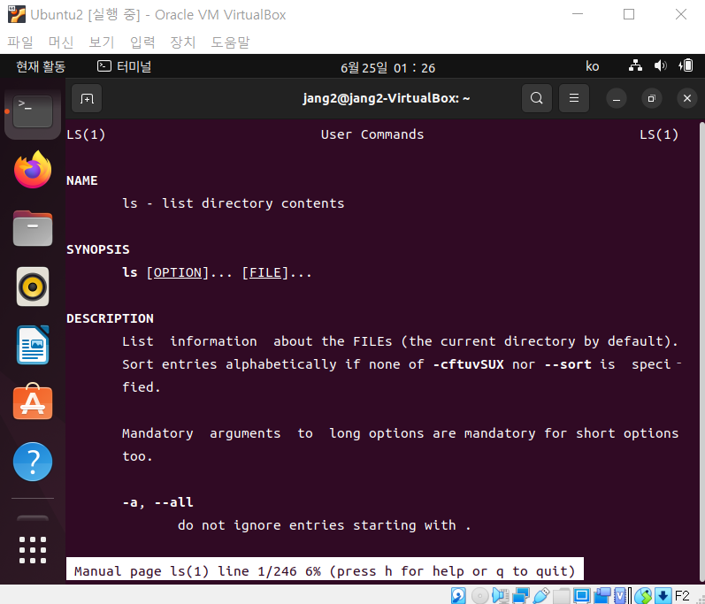Click the VirtualBox mouse integration status icon
705x604 pixels.
coord(643,596)
